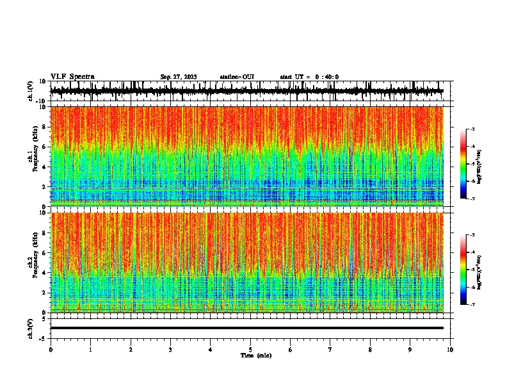Click the ch.2 color bar log PSD unit label
507x392 pixels.
pos(479,273)
